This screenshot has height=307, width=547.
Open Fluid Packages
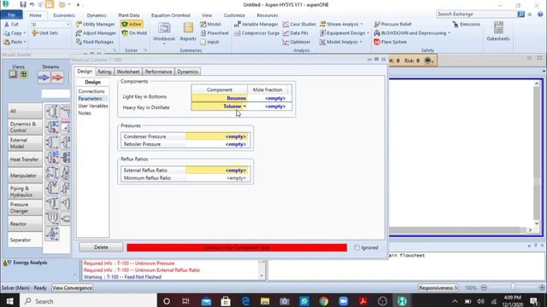pyautogui.click(x=95, y=42)
